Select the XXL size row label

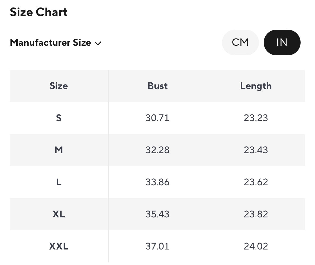(59, 246)
